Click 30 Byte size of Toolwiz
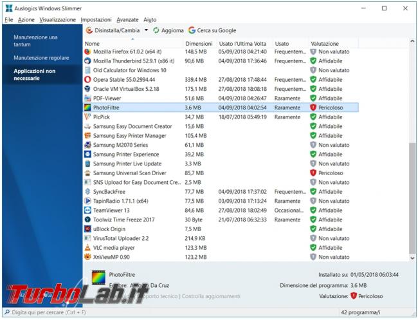 tap(194, 220)
